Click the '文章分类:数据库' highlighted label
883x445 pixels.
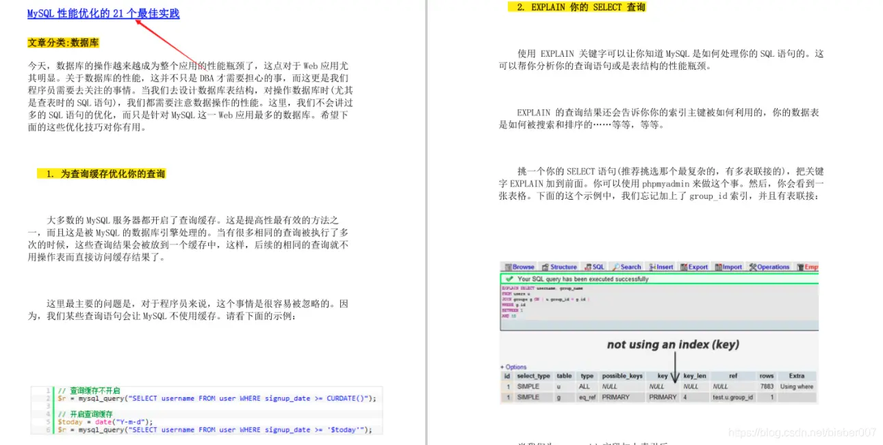[63, 42]
